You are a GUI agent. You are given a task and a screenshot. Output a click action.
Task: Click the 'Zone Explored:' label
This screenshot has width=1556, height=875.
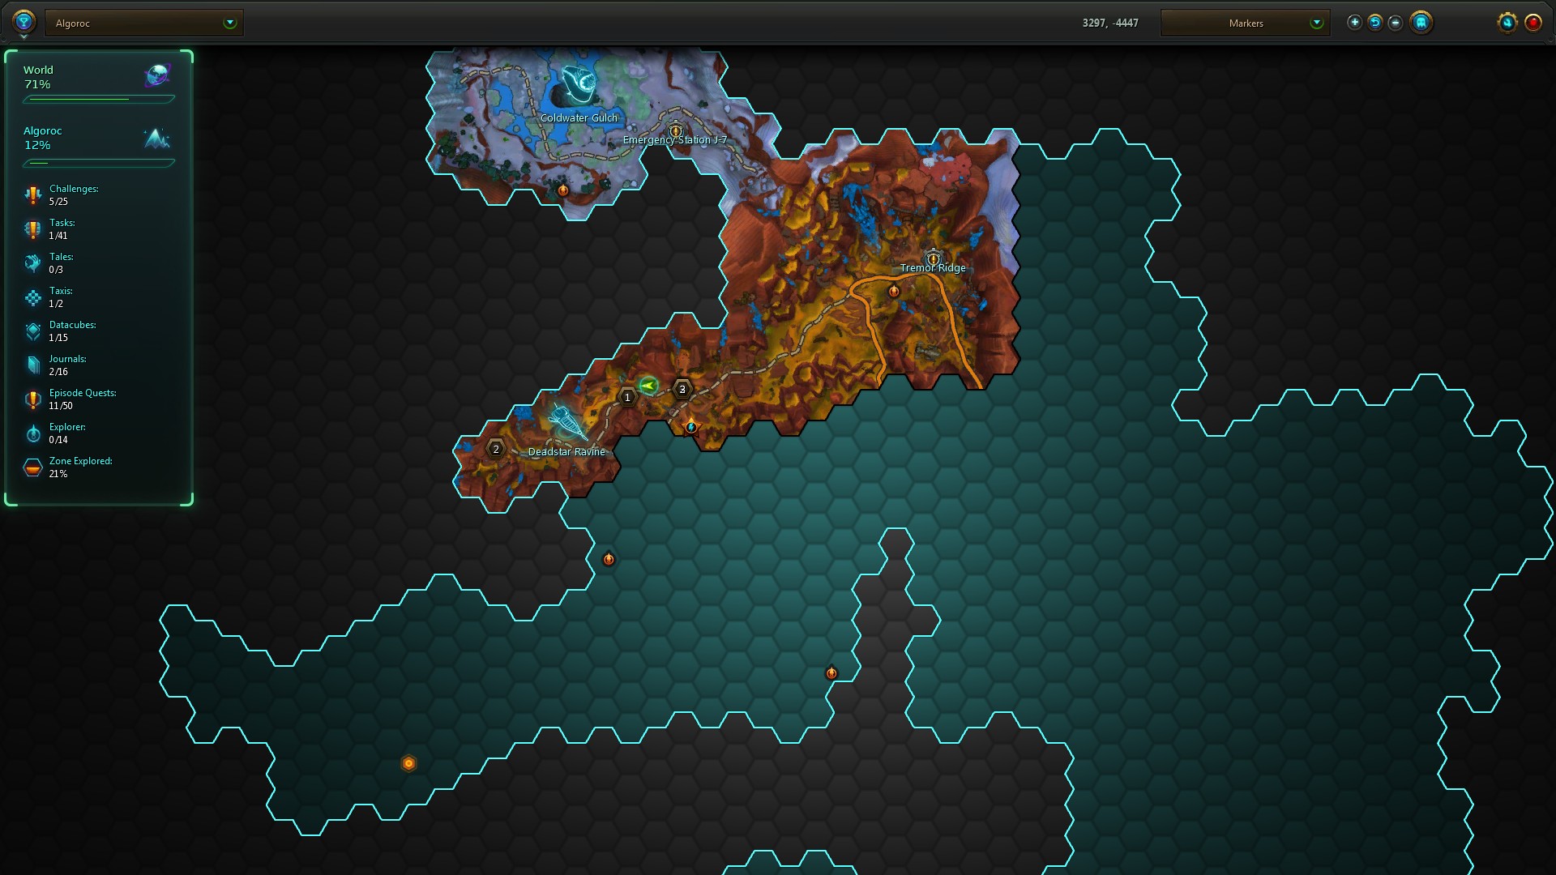coord(80,461)
